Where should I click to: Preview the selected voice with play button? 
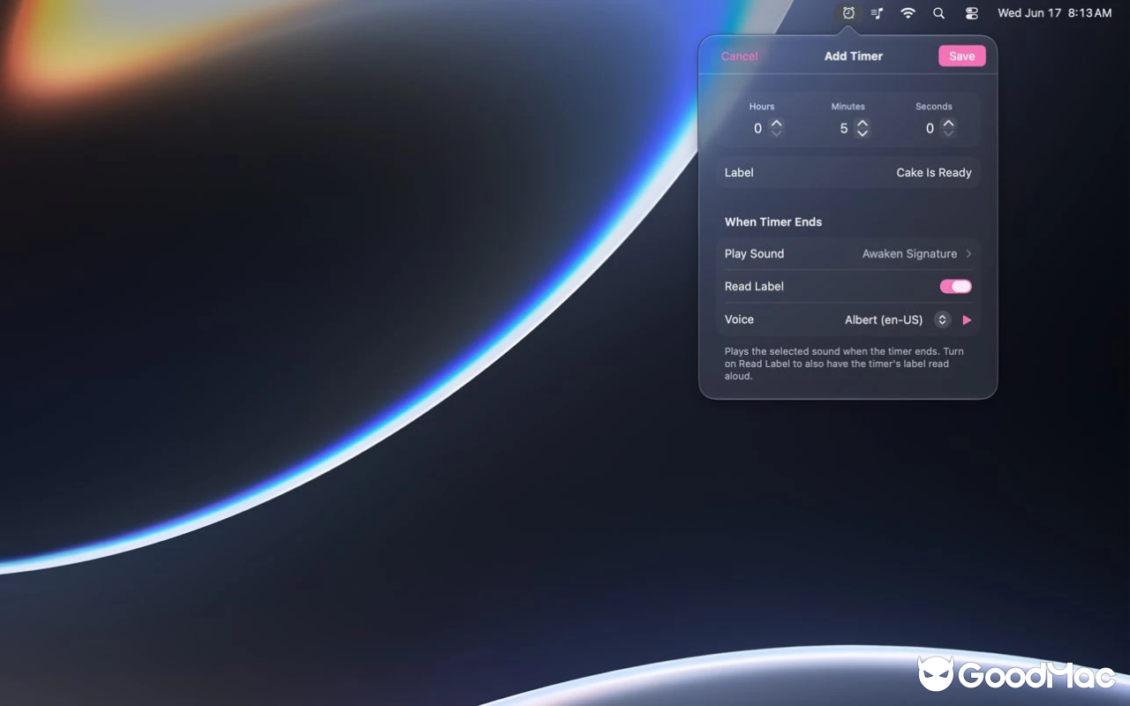(967, 320)
